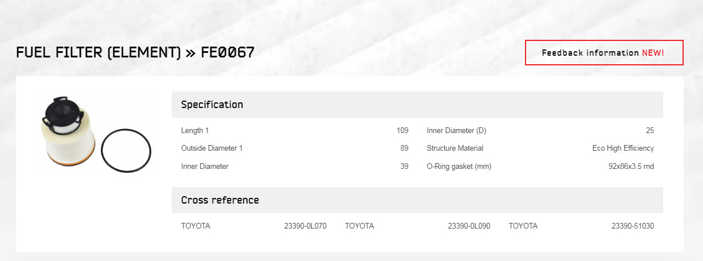The width and height of the screenshot is (703, 261).
Task: Select the O-Ring gasket (mm) row label
Action: (x=459, y=167)
